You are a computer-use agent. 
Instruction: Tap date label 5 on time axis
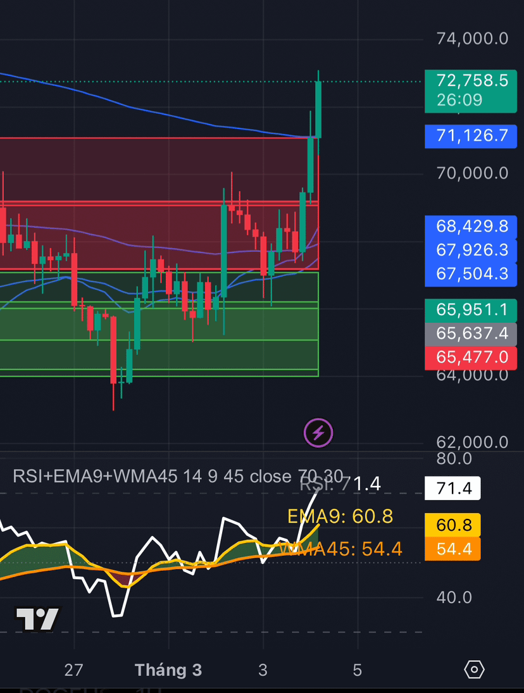coord(358,670)
